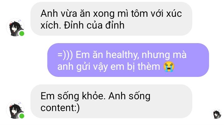Click the phrase "Đỉnh của đỉnh"

[x=94, y=25]
